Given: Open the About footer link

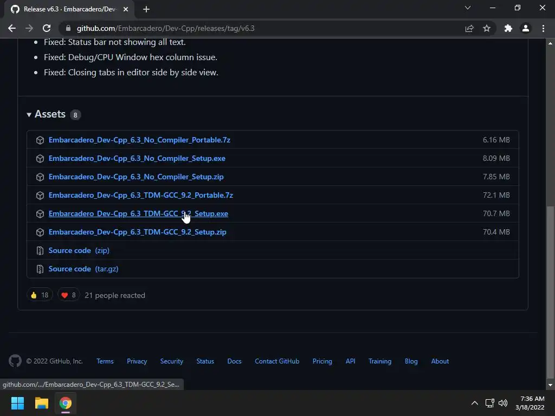Looking at the screenshot, I should coord(440,361).
